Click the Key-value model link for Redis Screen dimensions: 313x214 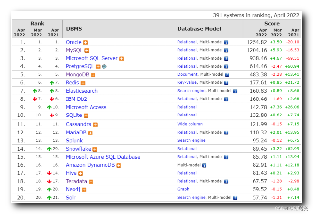point(187,82)
